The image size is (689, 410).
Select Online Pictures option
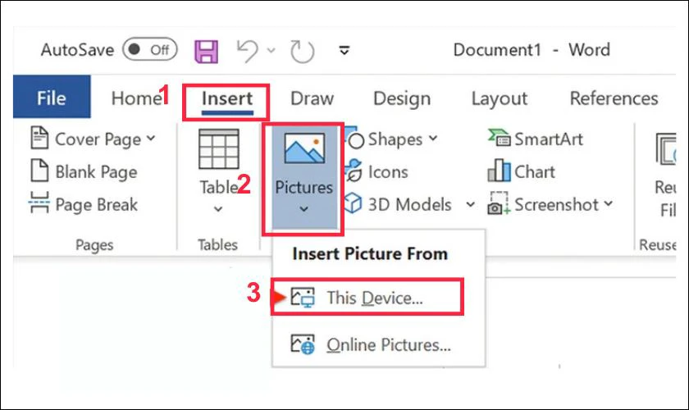(388, 345)
